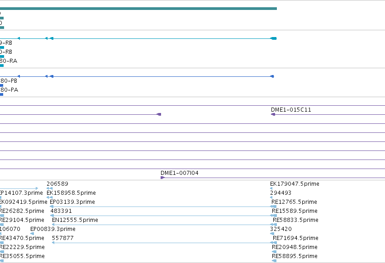This screenshot has height=263, width=385.
Task: Click the EP00839.3prime label
Action: click(53, 229)
